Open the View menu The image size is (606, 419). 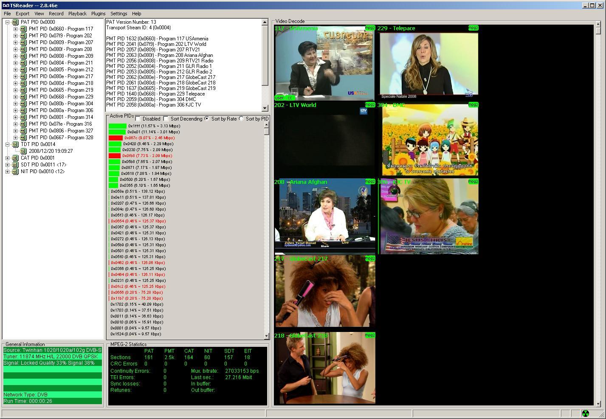point(39,14)
